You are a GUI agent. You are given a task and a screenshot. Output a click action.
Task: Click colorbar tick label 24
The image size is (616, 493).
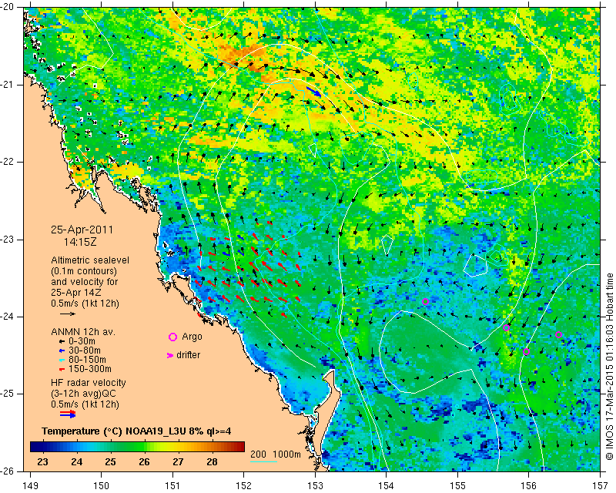(76, 462)
